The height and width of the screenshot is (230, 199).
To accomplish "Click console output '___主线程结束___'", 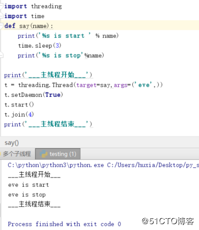I will click(x=34, y=204).
